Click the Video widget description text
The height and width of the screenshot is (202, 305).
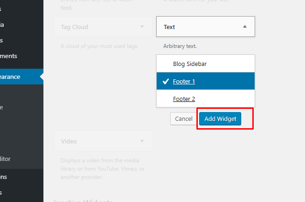(103, 169)
